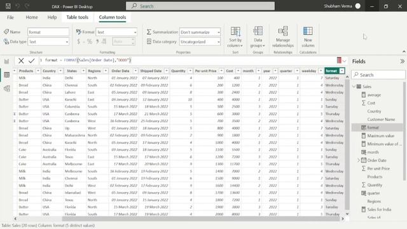Click the decimal places icon

pos(104,41)
